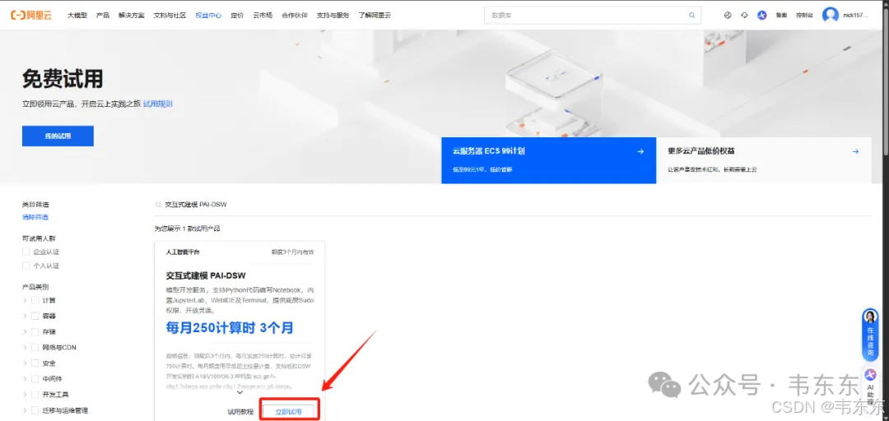Open the 了解阿里云 menu
The image size is (889, 421).
[375, 16]
